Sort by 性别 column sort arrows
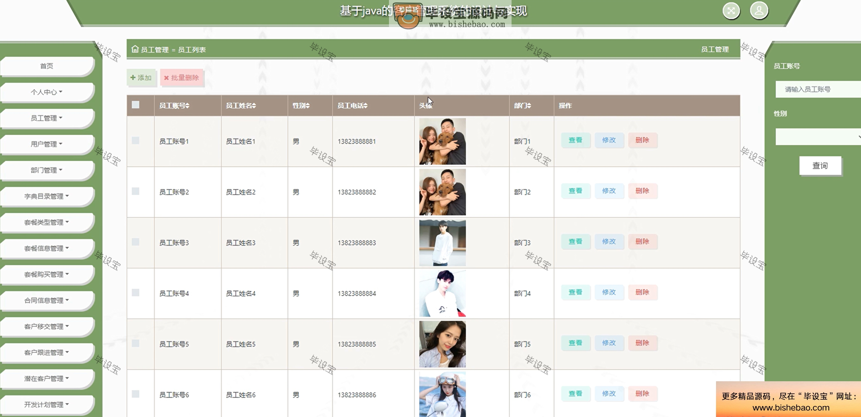This screenshot has width=861, height=417. pos(307,106)
